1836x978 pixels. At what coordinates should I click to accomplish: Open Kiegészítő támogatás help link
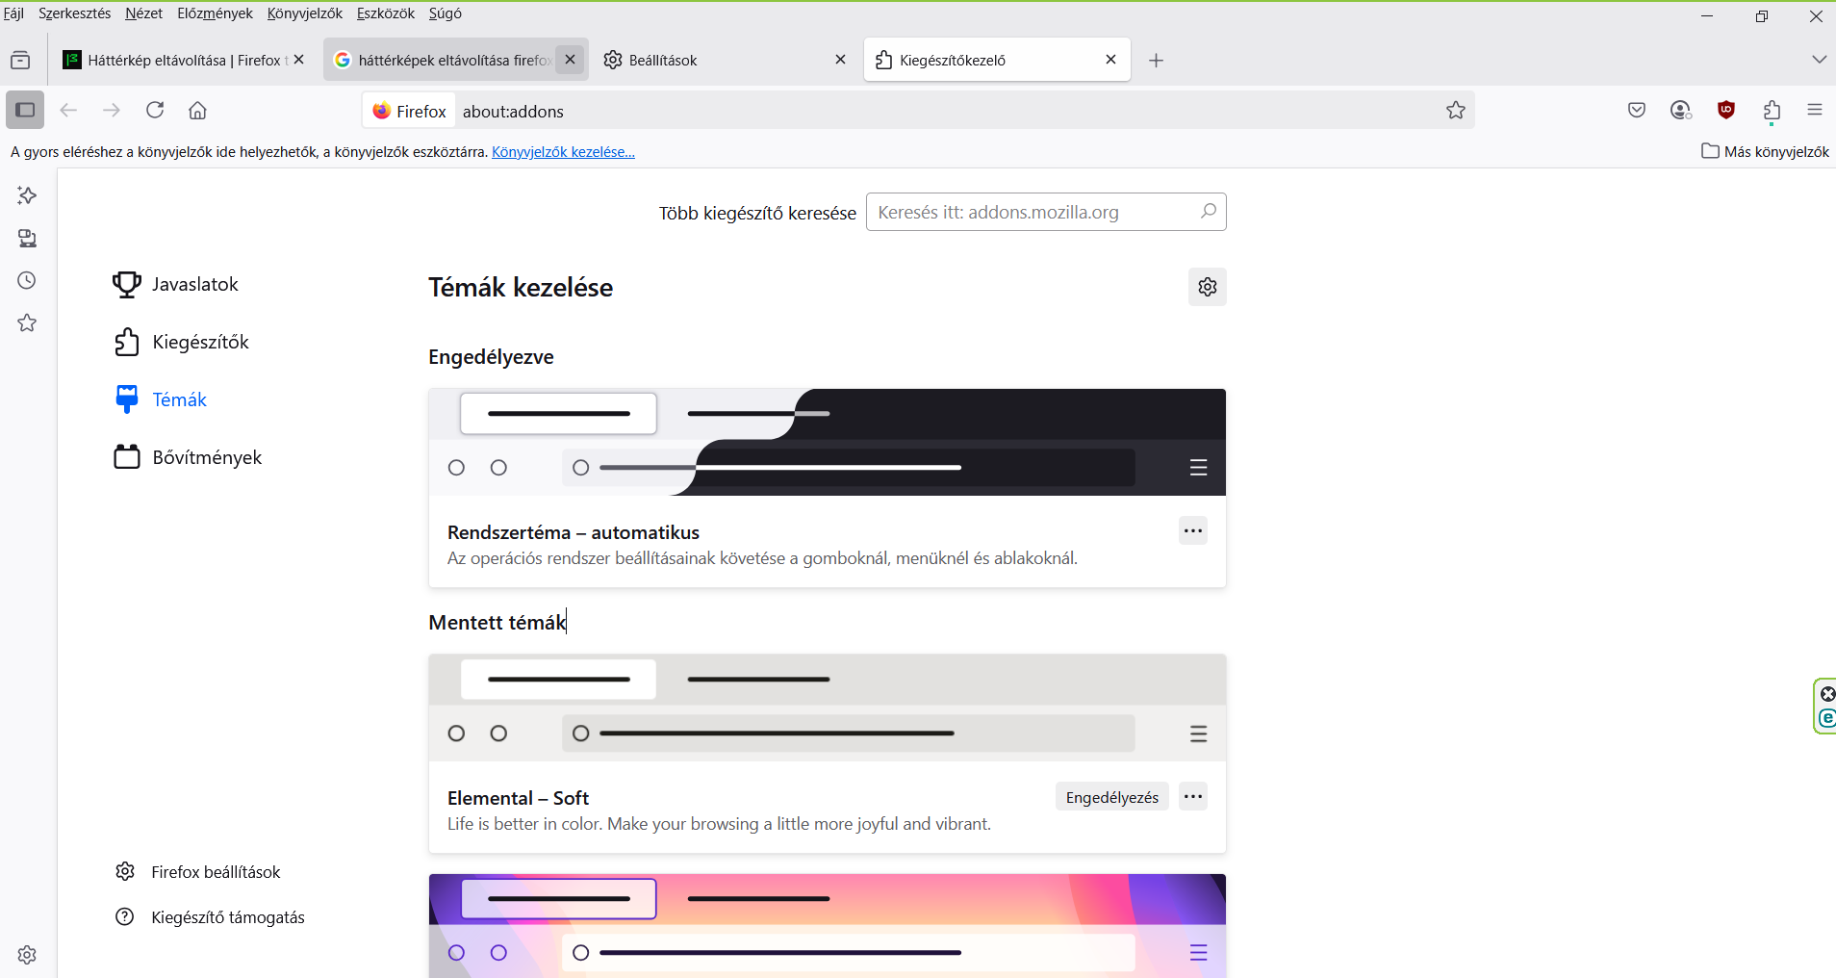210,917
